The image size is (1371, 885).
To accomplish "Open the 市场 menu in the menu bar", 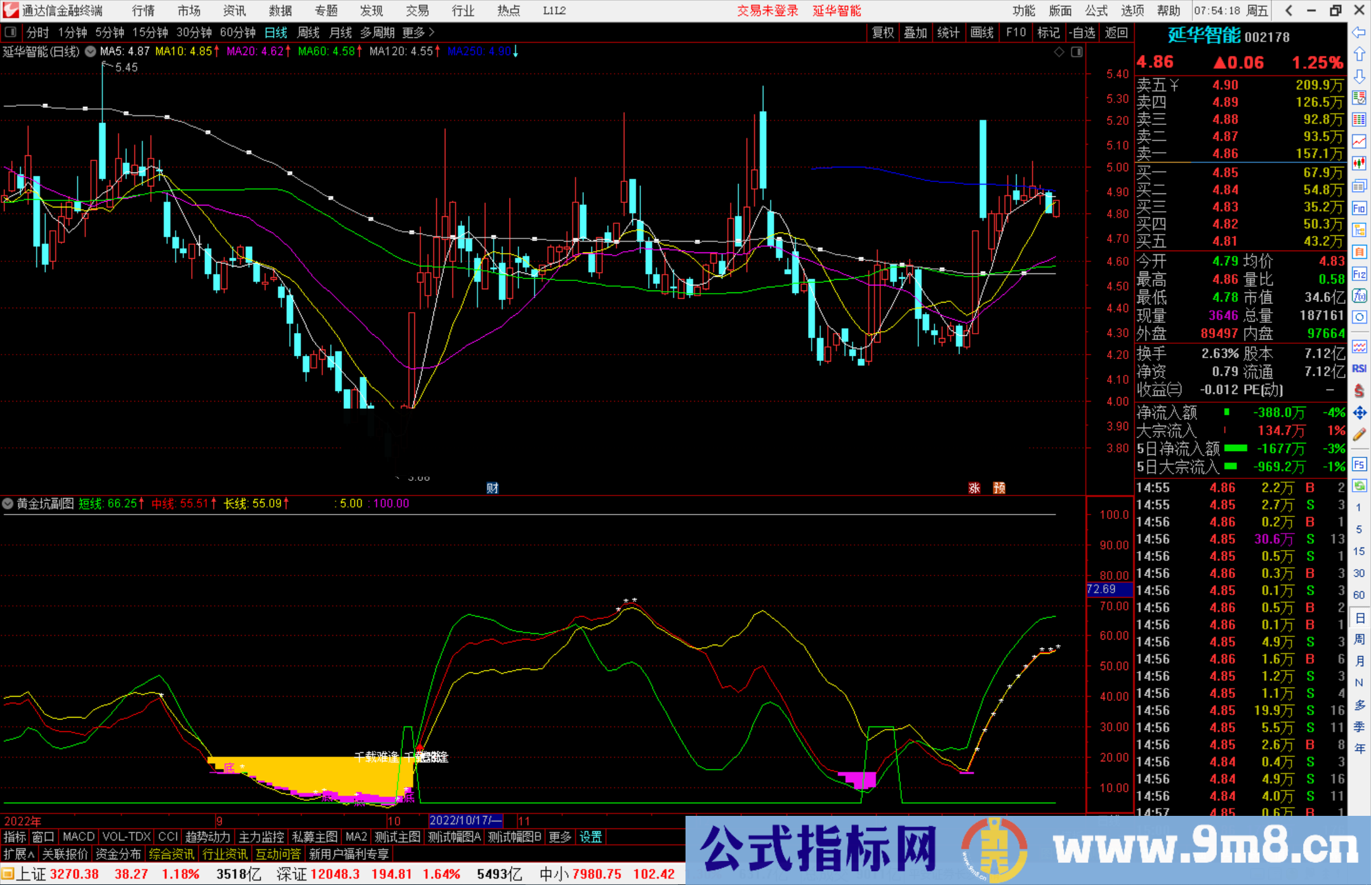I will coord(189,10).
